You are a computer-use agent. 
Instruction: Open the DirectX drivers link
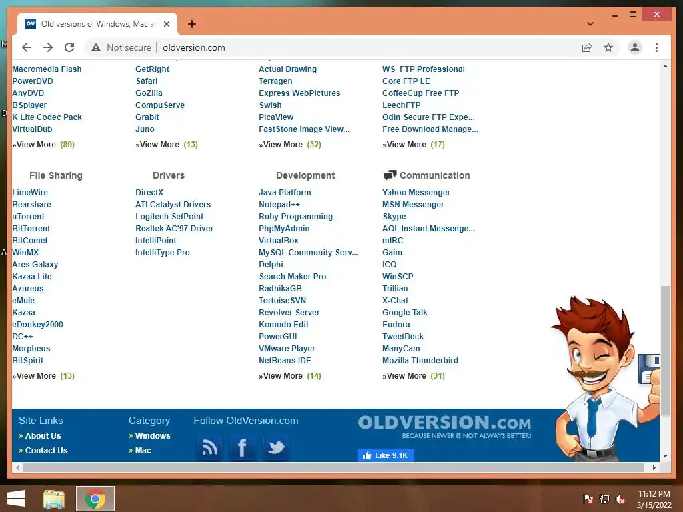tap(149, 193)
